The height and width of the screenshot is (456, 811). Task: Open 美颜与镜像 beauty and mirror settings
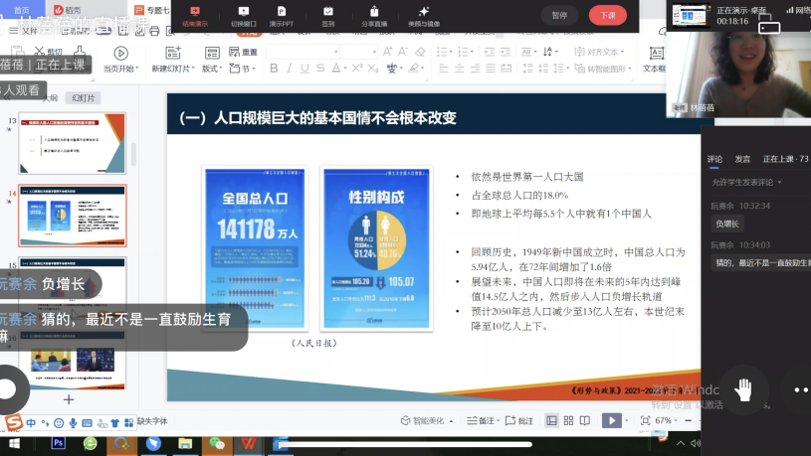pyautogui.click(x=424, y=15)
